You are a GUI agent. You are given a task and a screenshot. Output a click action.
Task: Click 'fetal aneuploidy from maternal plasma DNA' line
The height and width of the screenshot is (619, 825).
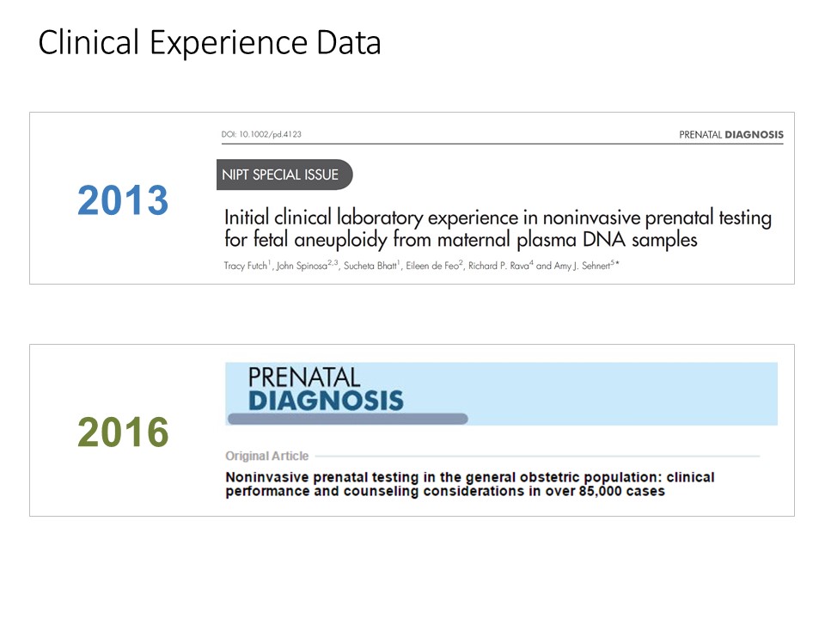(x=460, y=239)
